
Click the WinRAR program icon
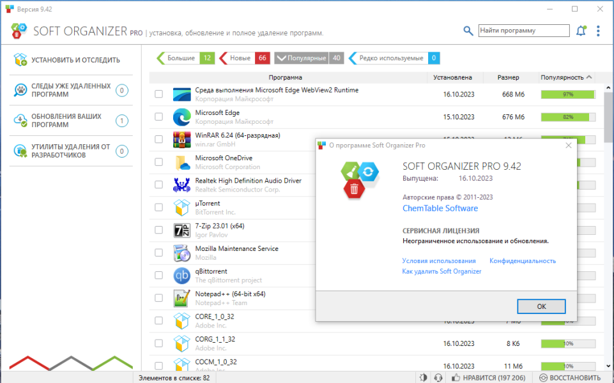coord(181,140)
